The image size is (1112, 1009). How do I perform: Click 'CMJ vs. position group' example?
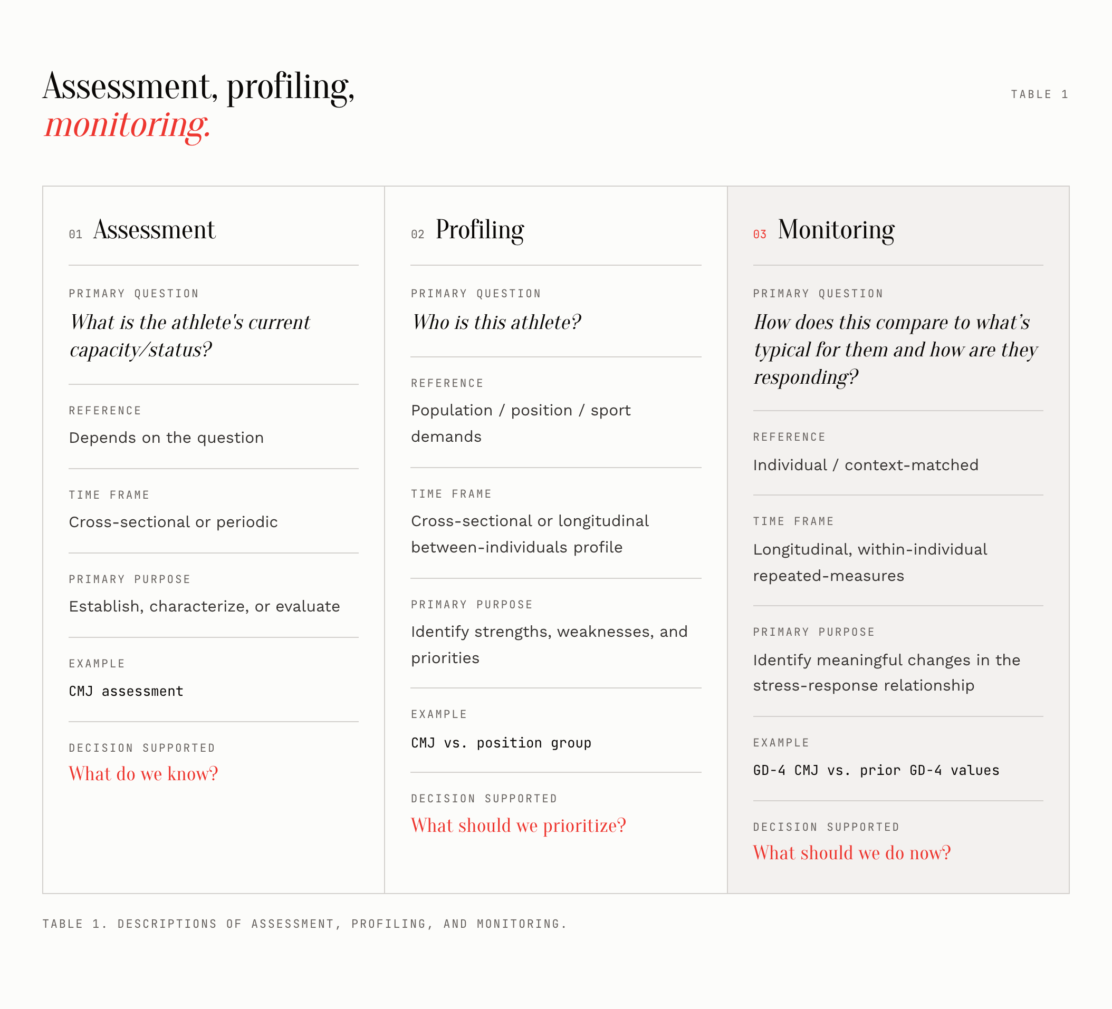(x=501, y=743)
